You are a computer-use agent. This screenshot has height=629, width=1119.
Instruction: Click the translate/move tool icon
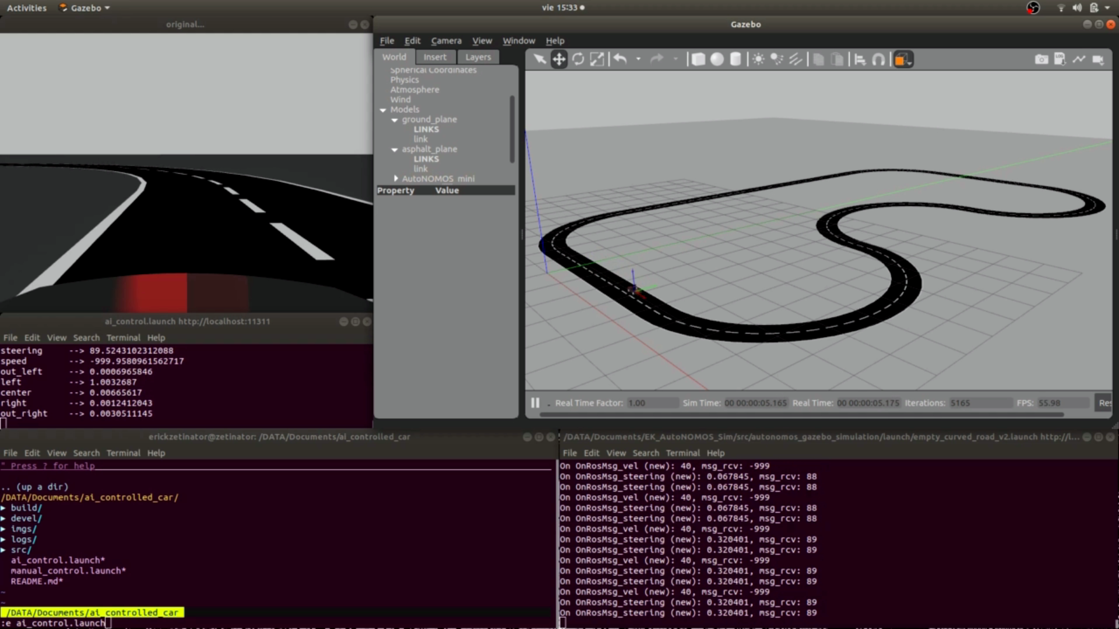click(x=559, y=59)
